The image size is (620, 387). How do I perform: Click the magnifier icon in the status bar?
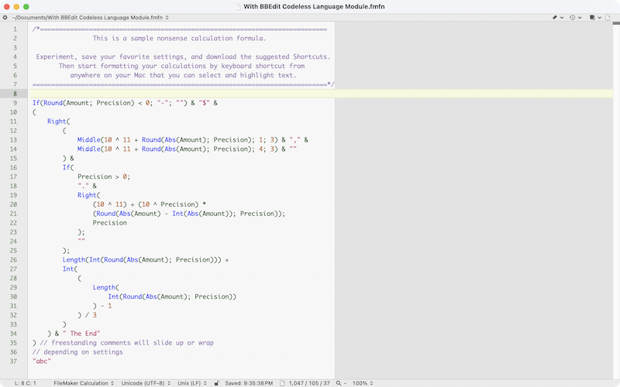(x=339, y=383)
